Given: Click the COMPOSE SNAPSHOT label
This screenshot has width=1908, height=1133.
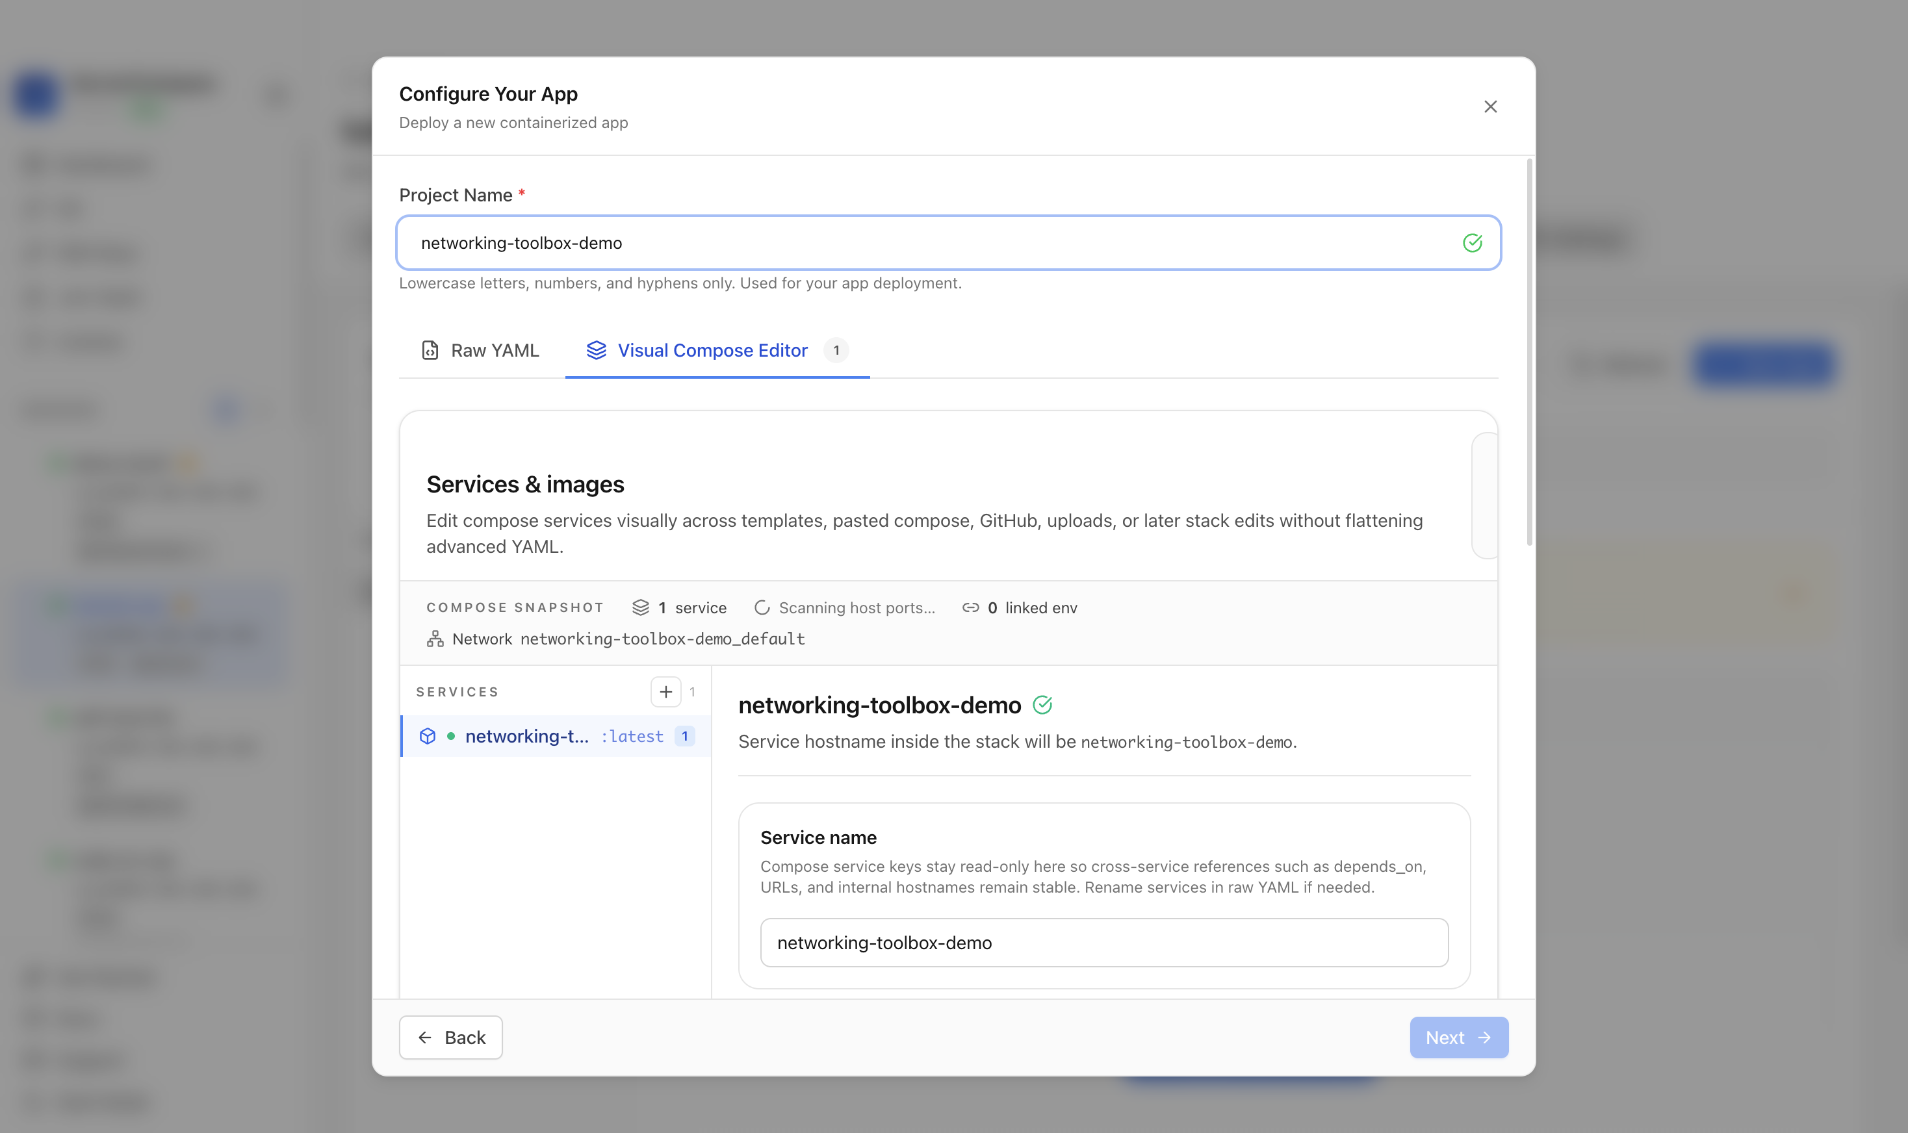Looking at the screenshot, I should (515, 607).
